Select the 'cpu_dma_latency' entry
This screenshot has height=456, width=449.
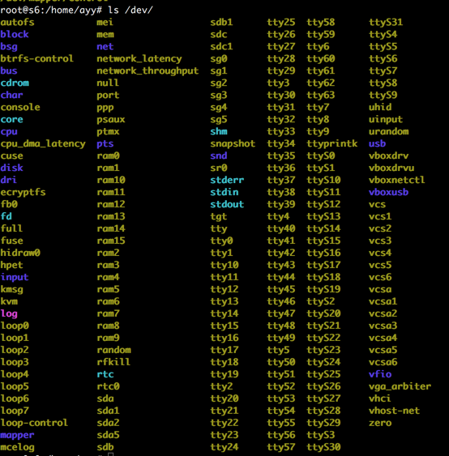pyautogui.click(x=43, y=144)
